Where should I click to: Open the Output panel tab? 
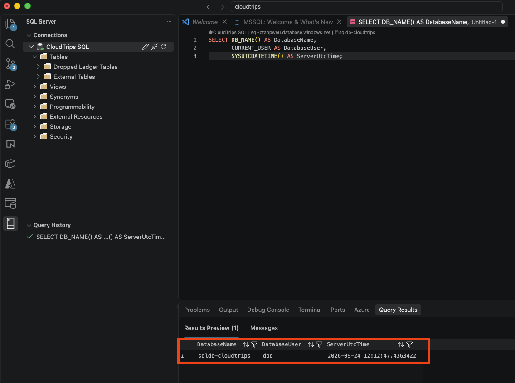(228, 310)
